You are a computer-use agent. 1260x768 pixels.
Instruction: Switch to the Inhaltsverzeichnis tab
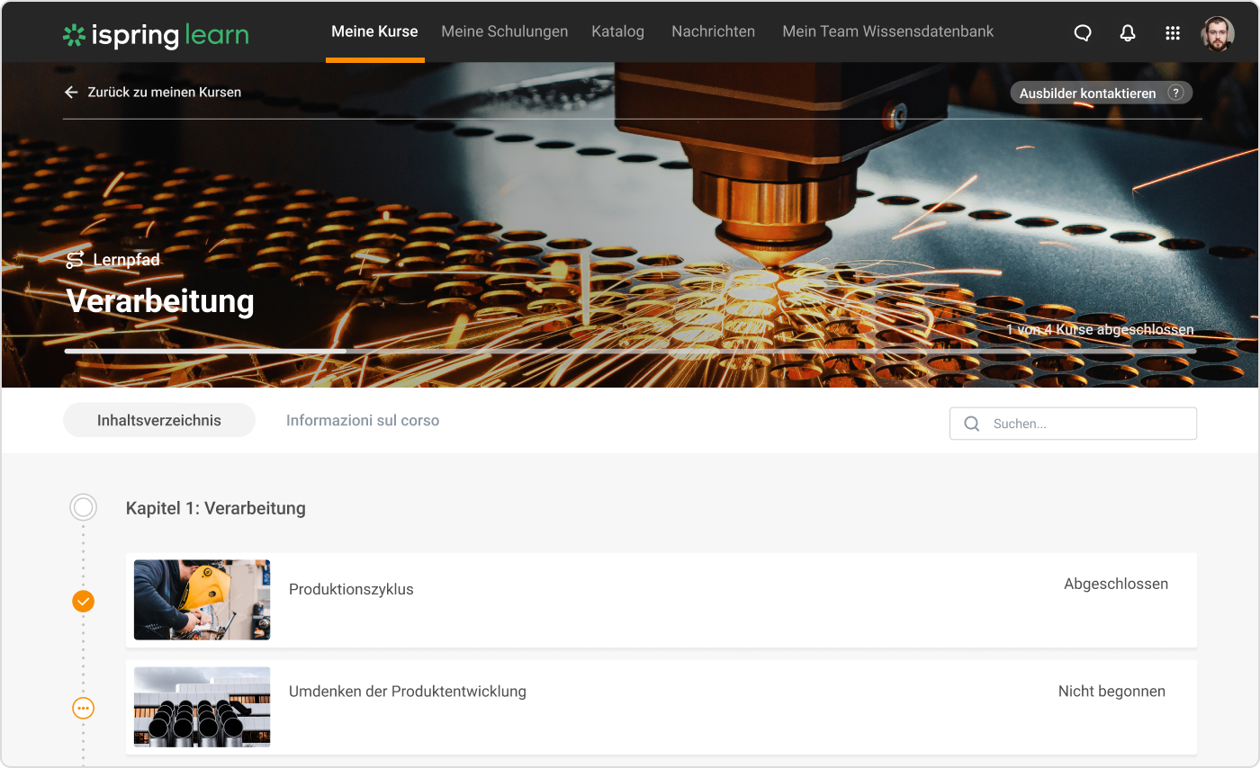tap(158, 420)
